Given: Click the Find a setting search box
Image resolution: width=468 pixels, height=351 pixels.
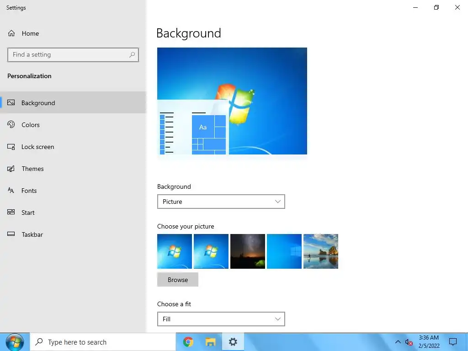Looking at the screenshot, I should tap(73, 55).
